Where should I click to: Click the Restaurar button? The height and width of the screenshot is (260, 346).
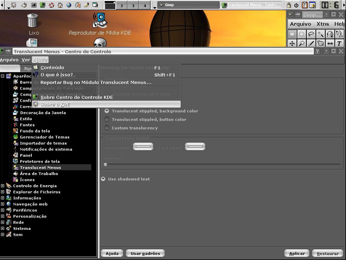click(328, 253)
